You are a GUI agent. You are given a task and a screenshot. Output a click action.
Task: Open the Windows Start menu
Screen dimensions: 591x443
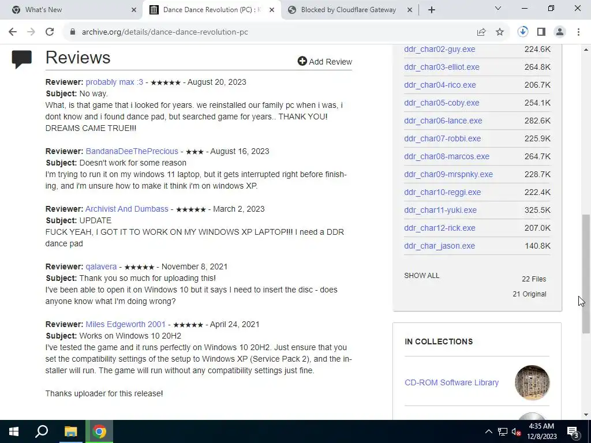(x=14, y=431)
